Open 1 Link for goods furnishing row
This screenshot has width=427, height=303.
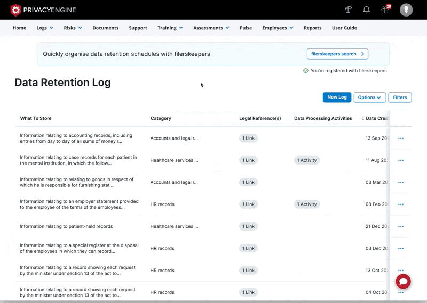[x=248, y=182]
